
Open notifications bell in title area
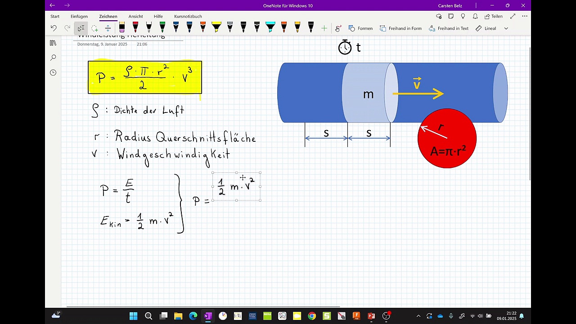(475, 16)
